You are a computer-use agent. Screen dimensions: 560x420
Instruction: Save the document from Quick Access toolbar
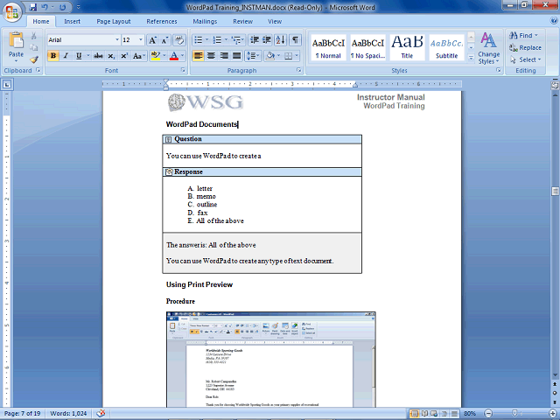(x=33, y=7)
